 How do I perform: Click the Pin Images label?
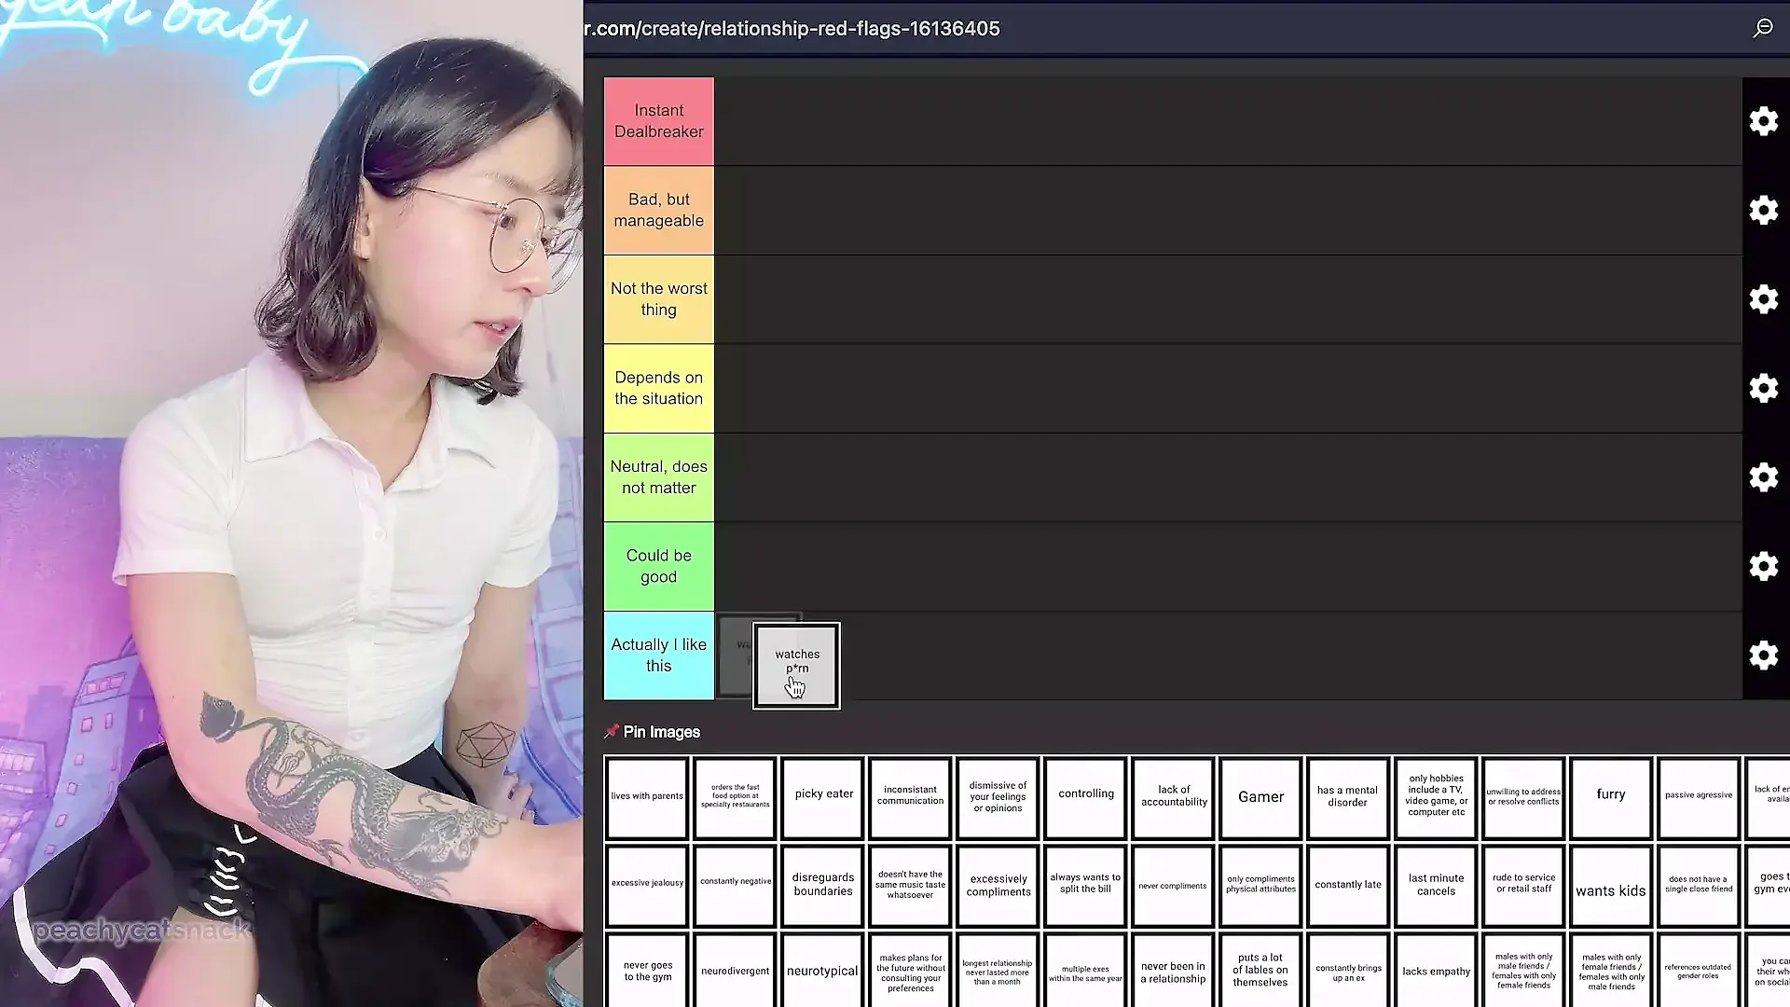(x=661, y=732)
